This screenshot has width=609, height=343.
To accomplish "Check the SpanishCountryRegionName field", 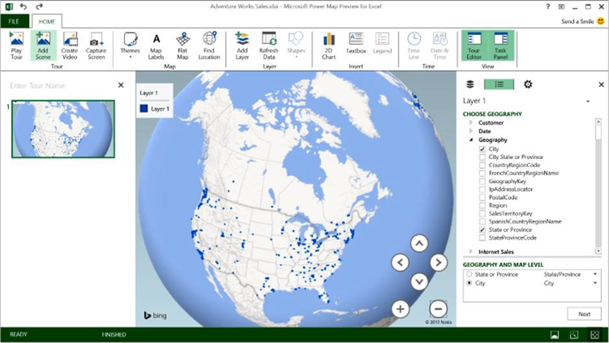I will (483, 222).
